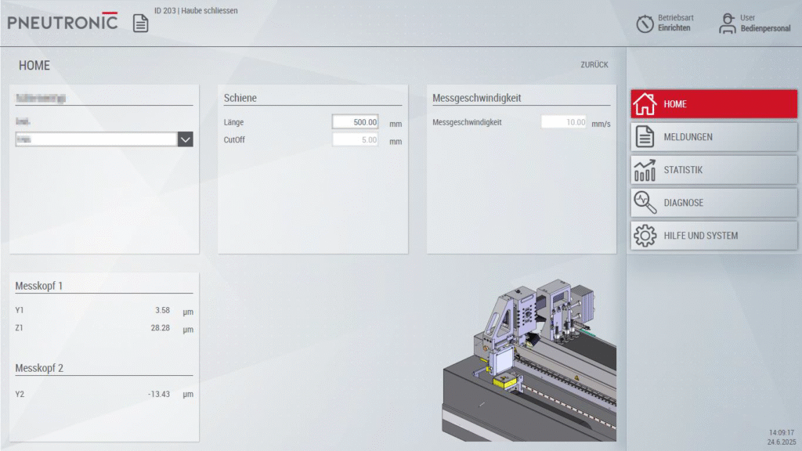Click the Betriebsart stopwatch icon
Screen dimensions: 802x451
pos(645,23)
